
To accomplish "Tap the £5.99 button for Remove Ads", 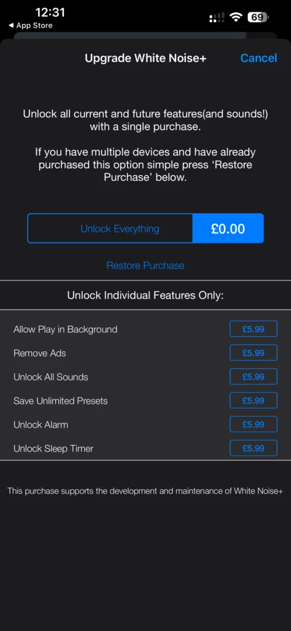I will pyautogui.click(x=253, y=353).
